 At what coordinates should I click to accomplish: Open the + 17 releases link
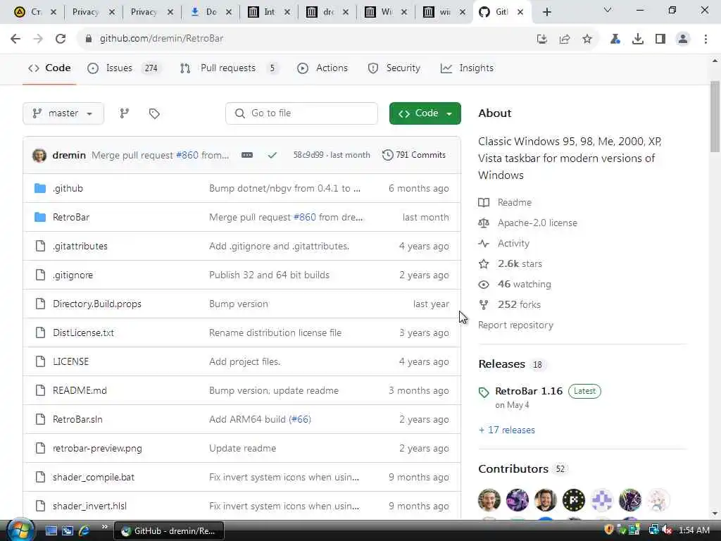point(507,430)
